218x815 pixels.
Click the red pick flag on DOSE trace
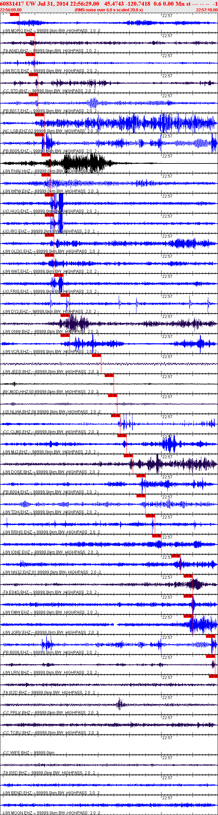pyautogui.click(x=128, y=456)
